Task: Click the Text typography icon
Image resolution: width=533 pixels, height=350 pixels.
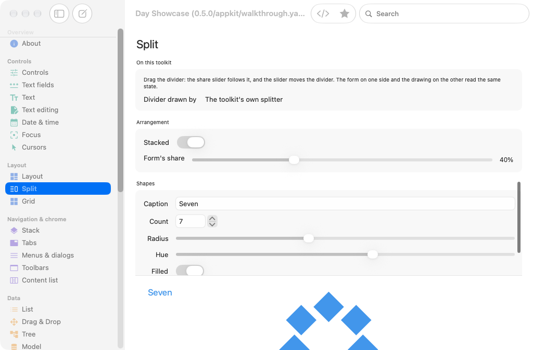Action: click(x=14, y=98)
